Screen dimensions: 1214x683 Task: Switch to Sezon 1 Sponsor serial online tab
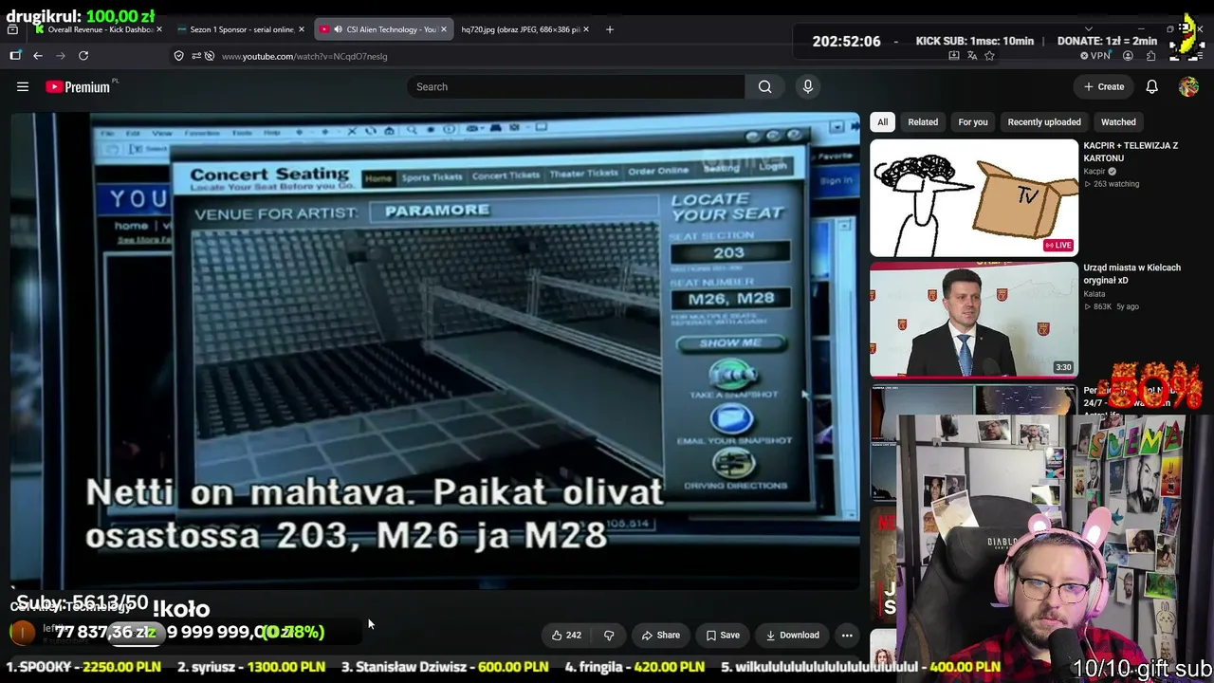pyautogui.click(x=241, y=29)
